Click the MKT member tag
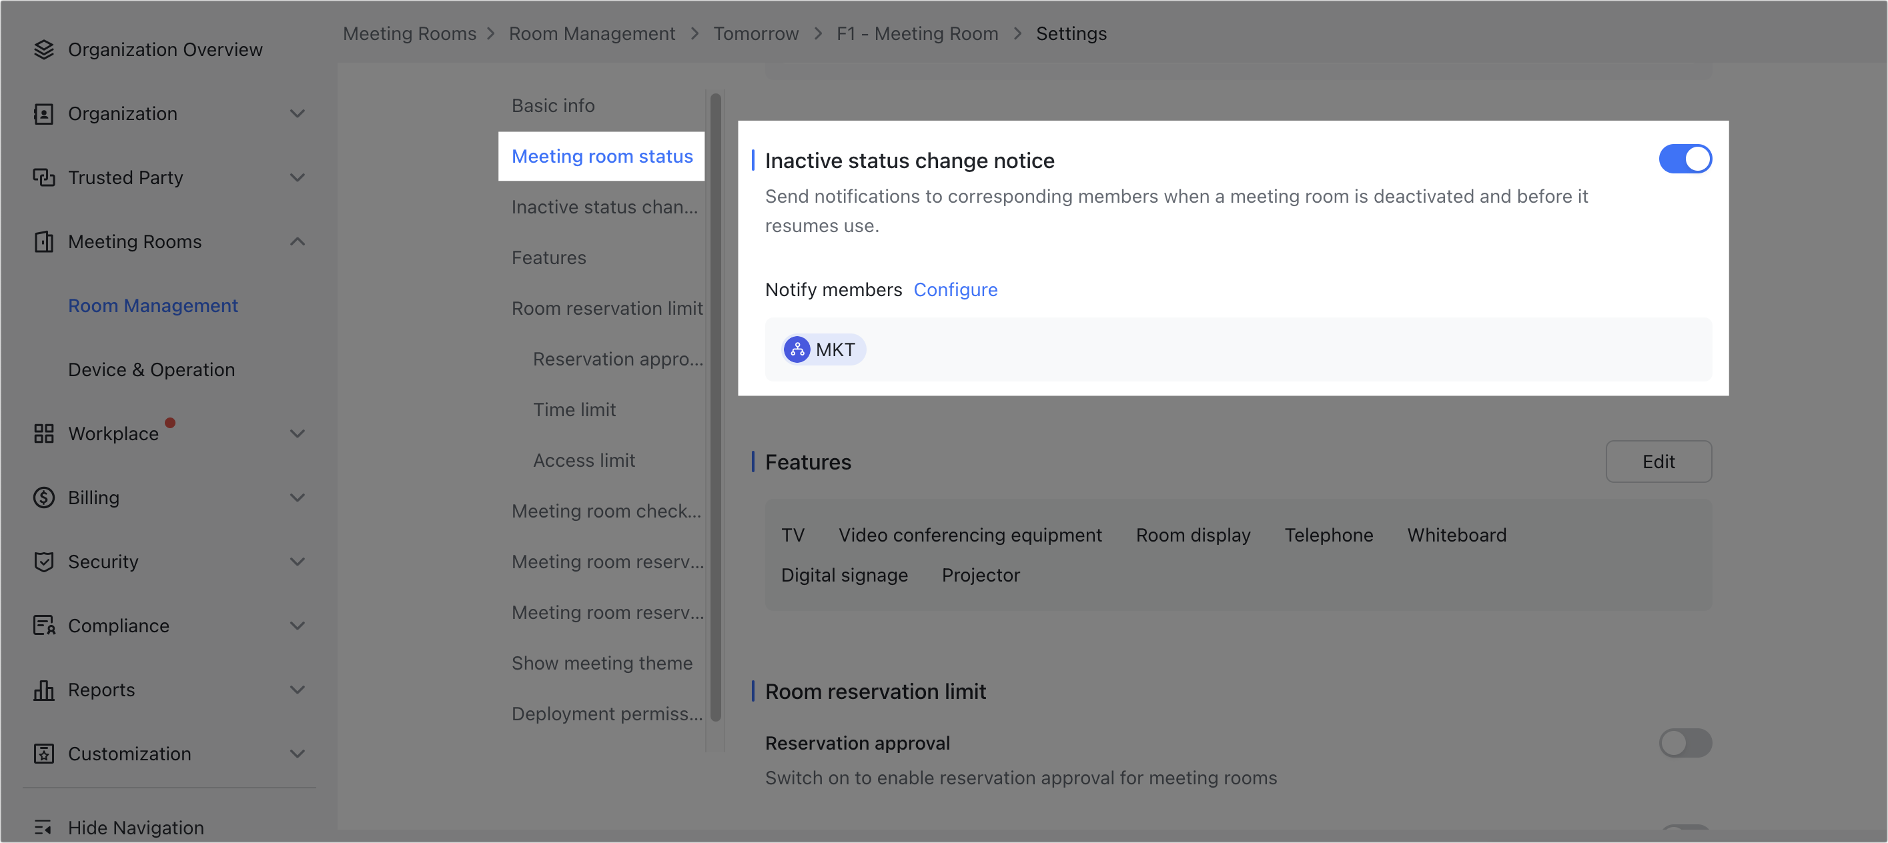The image size is (1888, 843). coord(823,349)
